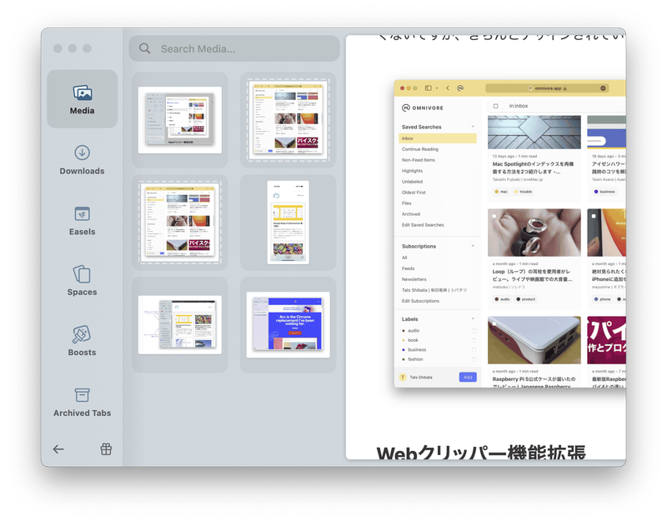Open the tall mobile screenshot thumbnail

point(288,223)
